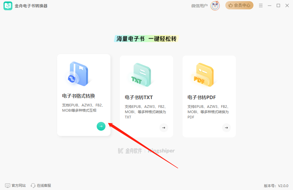
Task: Click the green arrow on 电子书格式转换 card
Action: 101,126
